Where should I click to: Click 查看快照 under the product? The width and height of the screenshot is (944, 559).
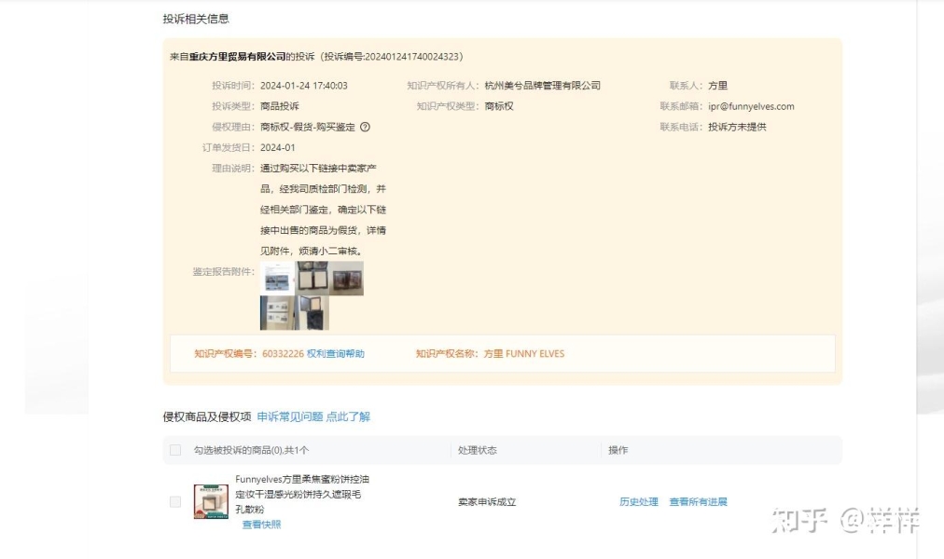[x=261, y=525]
